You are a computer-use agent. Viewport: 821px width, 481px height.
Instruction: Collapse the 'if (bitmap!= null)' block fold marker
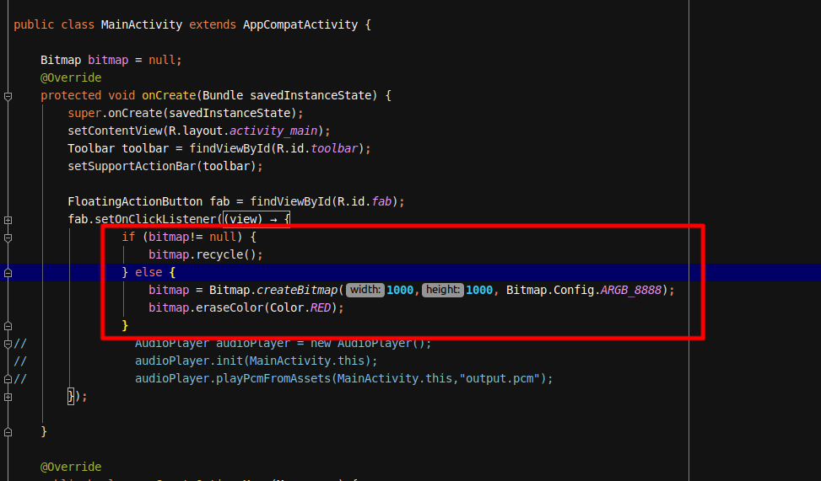8,238
